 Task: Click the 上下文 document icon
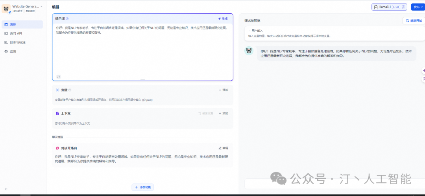click(57, 113)
